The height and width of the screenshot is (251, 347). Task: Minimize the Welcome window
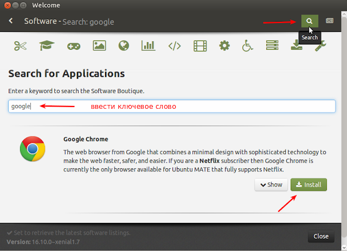[x=15, y=5]
